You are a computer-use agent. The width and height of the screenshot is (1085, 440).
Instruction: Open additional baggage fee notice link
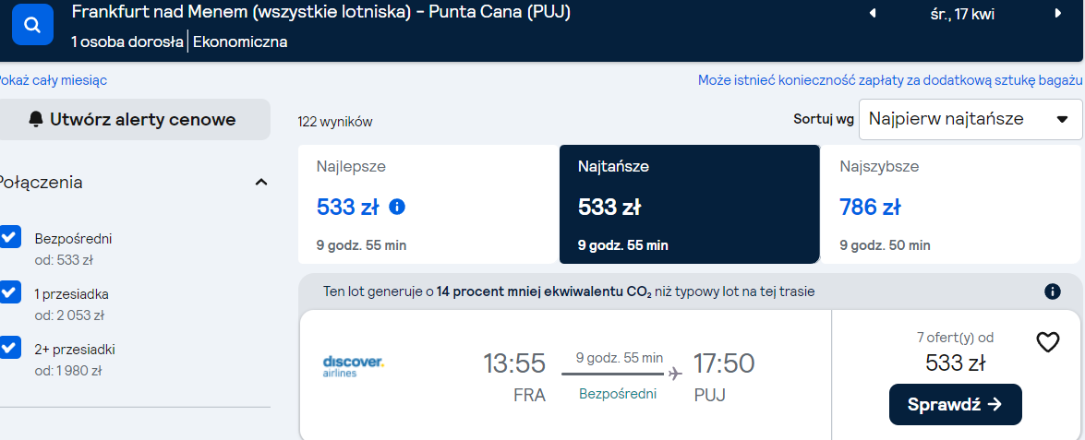pos(890,81)
